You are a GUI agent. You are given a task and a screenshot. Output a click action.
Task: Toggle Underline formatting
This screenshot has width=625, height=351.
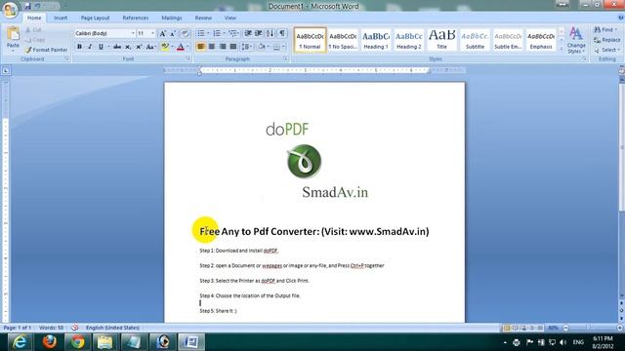pos(101,47)
